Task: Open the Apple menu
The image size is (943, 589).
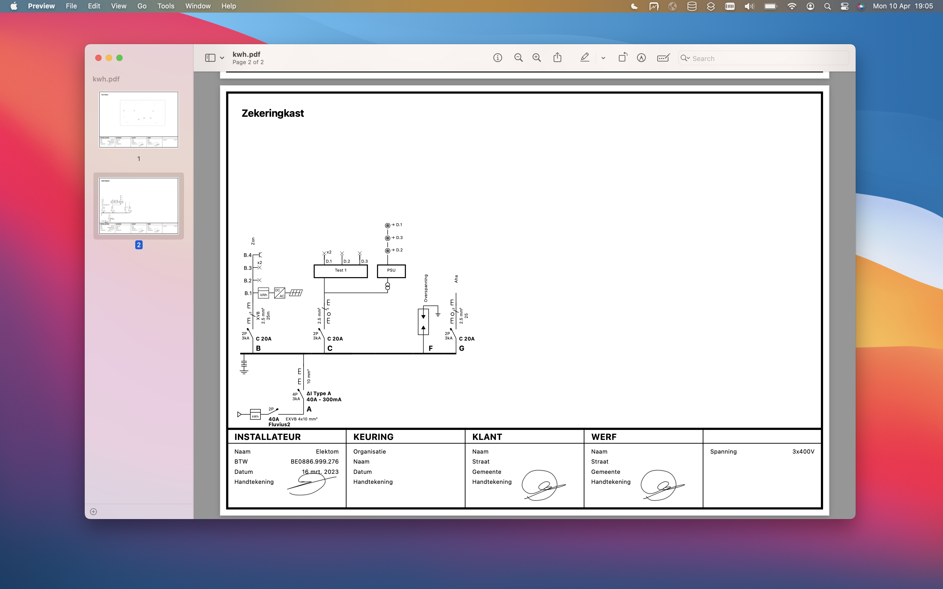Action: pyautogui.click(x=14, y=6)
